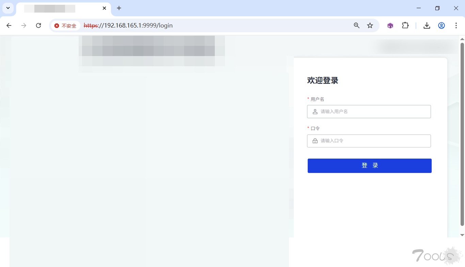This screenshot has width=465, height=267.
Task: Click the forward navigation arrow
Action: (x=23, y=25)
